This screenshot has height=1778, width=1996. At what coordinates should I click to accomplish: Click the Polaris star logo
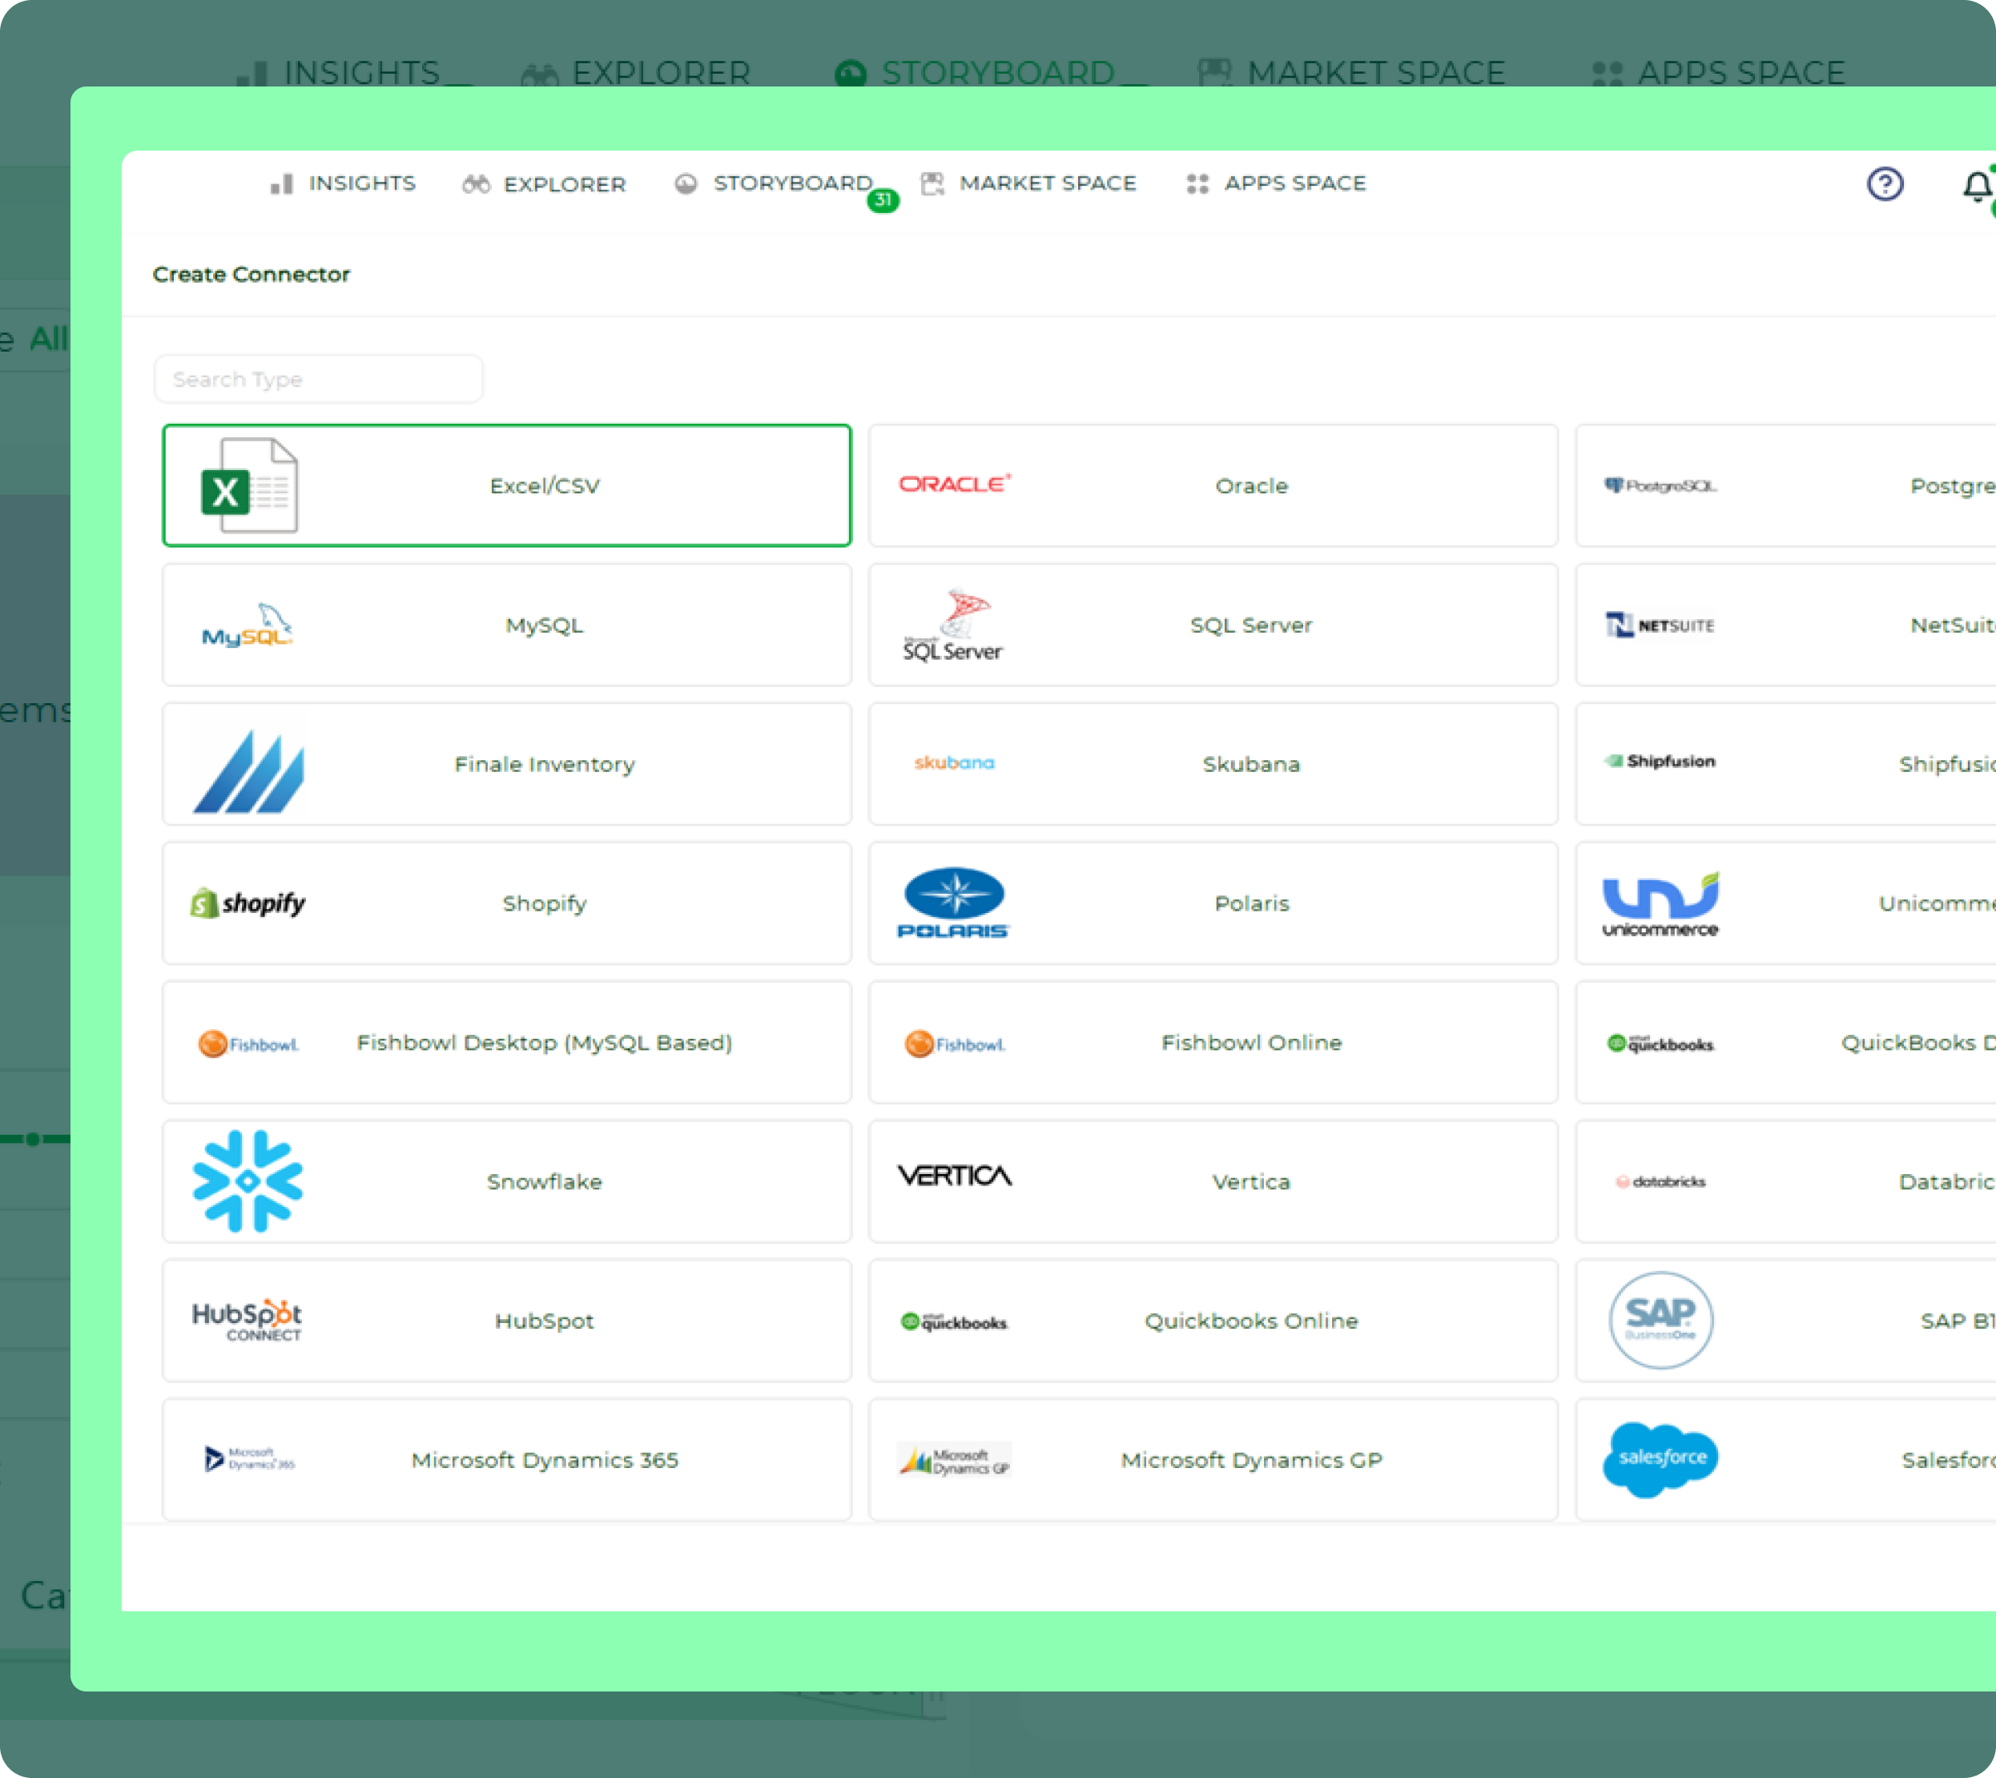[954, 903]
